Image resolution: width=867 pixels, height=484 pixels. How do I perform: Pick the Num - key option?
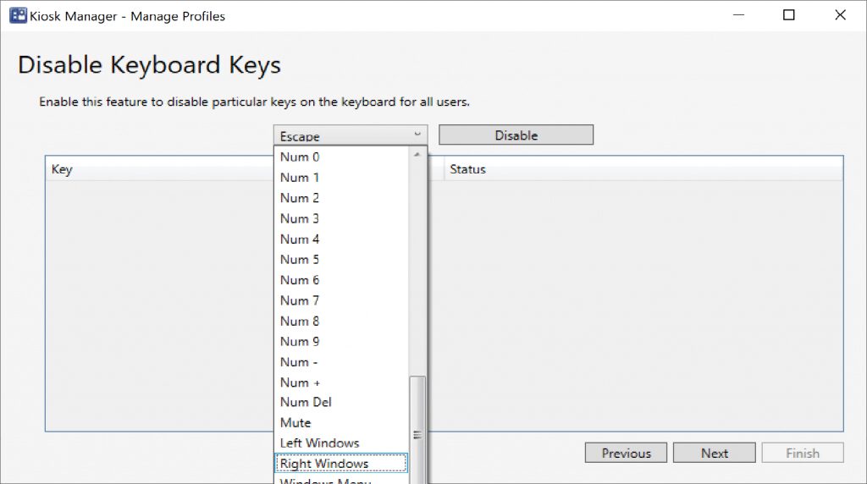[x=301, y=362]
